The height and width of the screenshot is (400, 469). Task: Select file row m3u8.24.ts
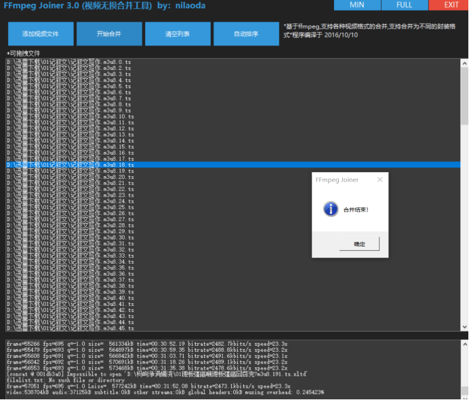pyautogui.click(x=233, y=201)
